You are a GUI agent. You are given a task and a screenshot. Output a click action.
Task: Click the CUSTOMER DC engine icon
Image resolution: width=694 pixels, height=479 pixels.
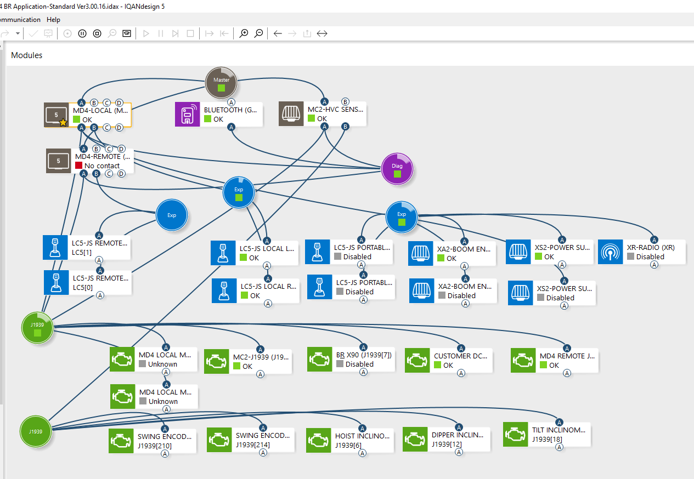[417, 361]
